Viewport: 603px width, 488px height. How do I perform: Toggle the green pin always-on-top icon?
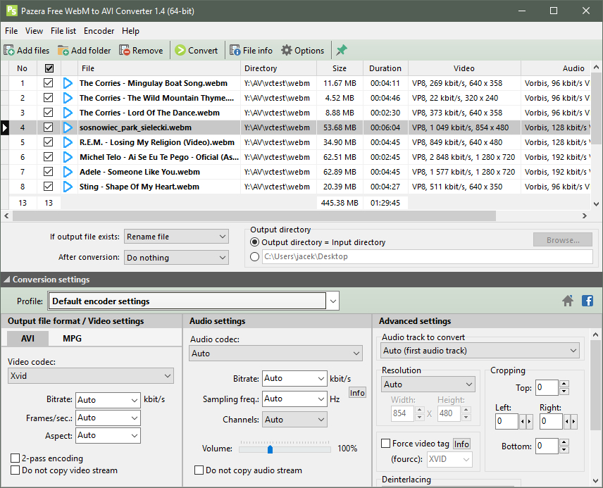342,50
